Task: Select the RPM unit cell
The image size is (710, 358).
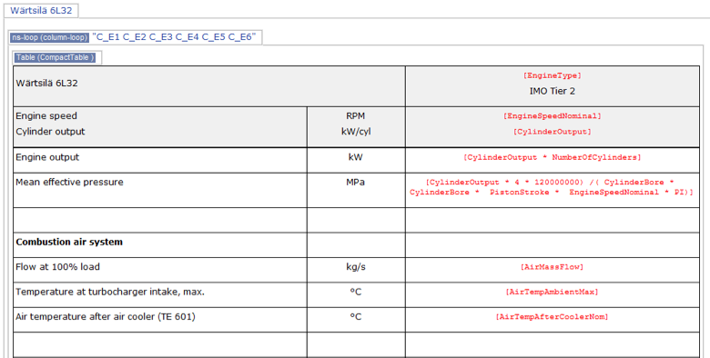Action: (x=355, y=115)
